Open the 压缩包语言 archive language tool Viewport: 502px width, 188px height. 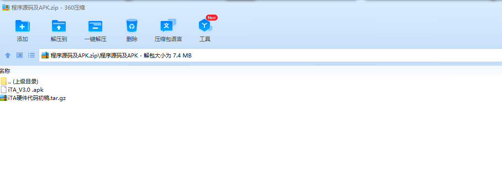[168, 26]
